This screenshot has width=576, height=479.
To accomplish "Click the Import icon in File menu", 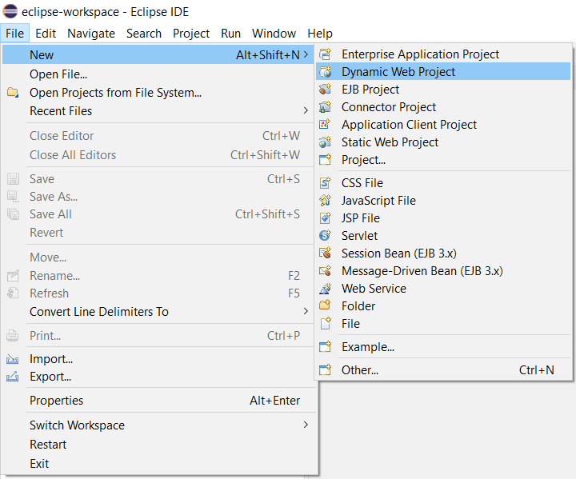I will [x=13, y=360].
